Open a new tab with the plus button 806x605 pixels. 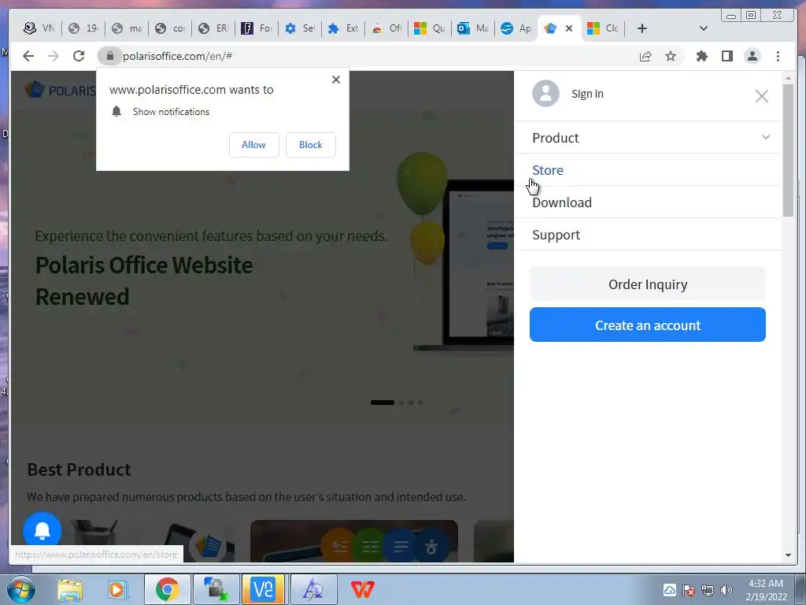[x=642, y=28]
